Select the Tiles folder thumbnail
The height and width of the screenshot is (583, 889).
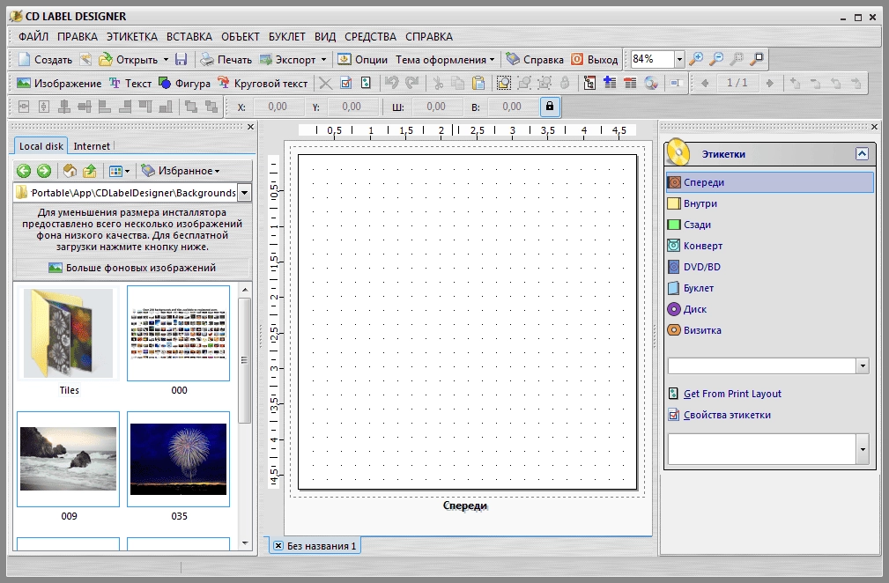[x=69, y=333]
